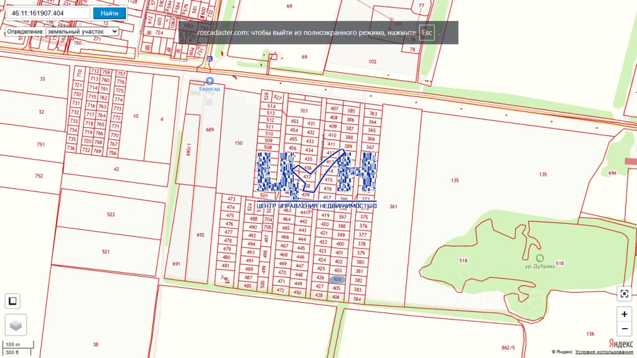This screenshot has width=637, height=358.
Task: Click the ур. Дубрава park marker icon
Action: tap(539, 258)
